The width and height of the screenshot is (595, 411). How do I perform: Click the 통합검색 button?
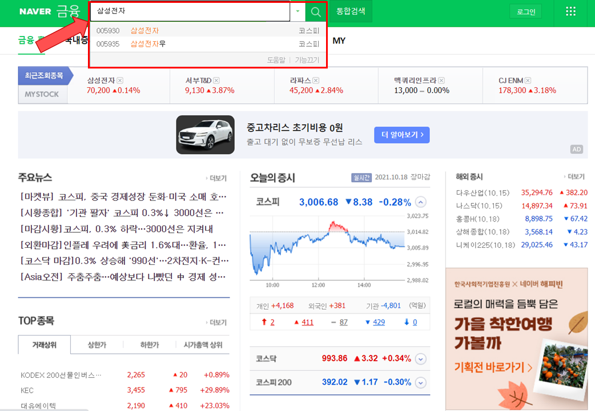(350, 11)
